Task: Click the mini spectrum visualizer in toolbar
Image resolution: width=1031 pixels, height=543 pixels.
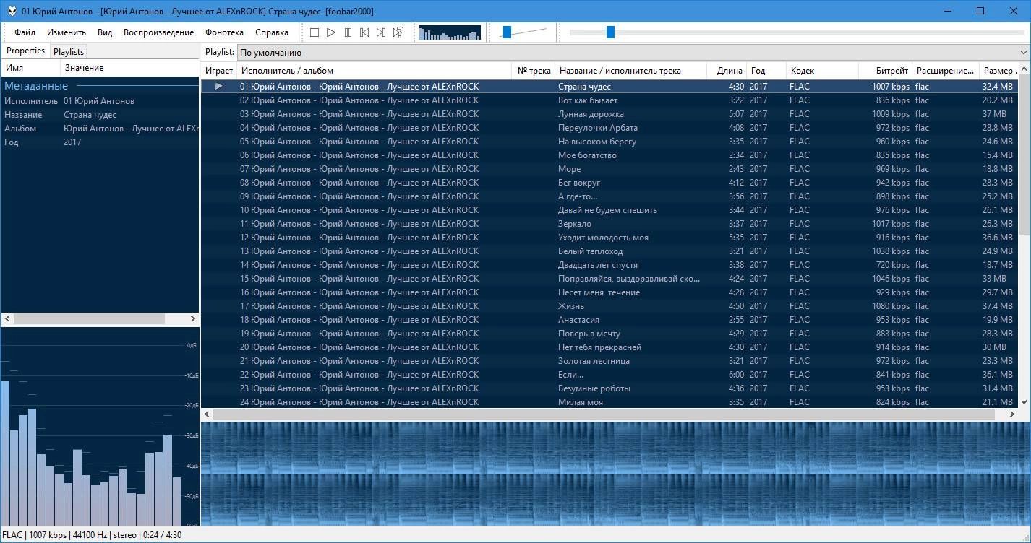Action: (x=450, y=32)
